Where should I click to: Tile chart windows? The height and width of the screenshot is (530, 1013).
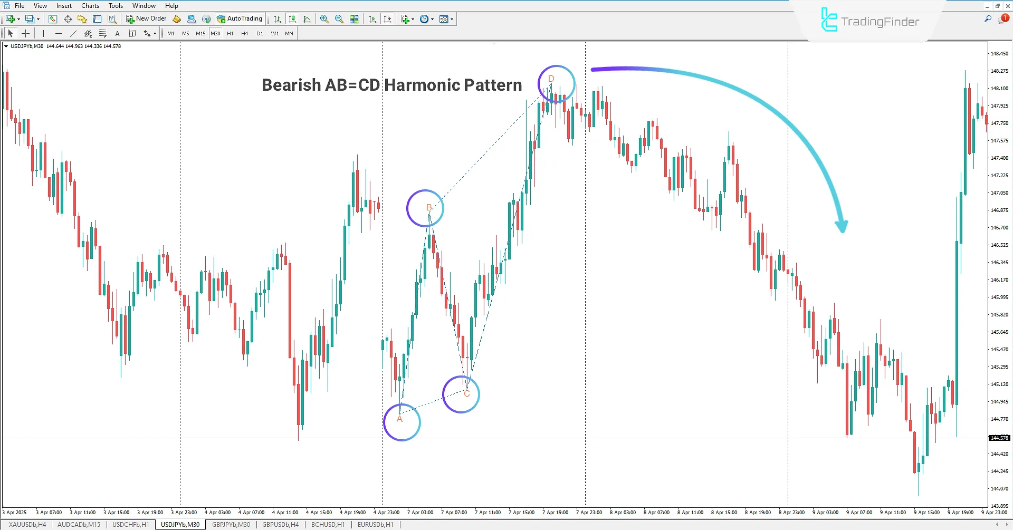pyautogui.click(x=354, y=19)
